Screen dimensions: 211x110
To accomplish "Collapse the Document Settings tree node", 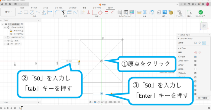I will click(x=5, y=27).
